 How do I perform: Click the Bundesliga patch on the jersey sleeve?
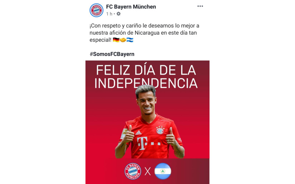point(124,134)
